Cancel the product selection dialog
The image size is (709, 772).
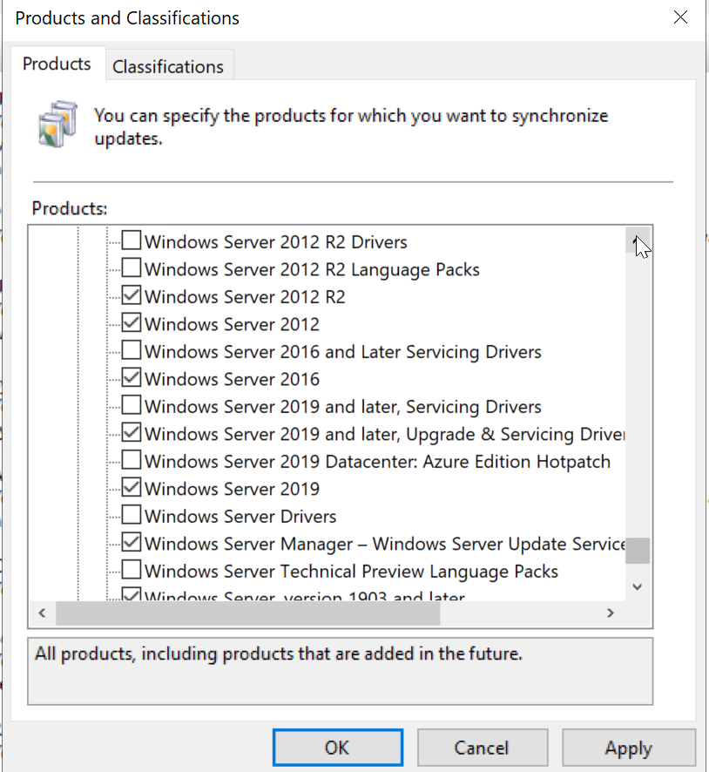click(482, 747)
